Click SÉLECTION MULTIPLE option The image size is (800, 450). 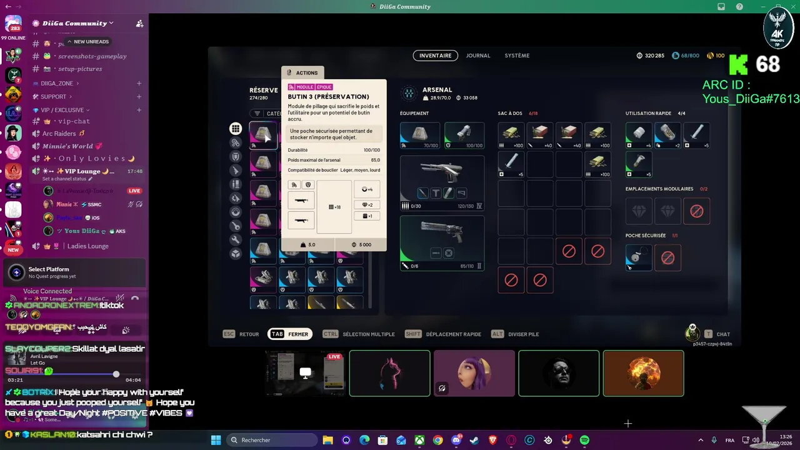359,334
